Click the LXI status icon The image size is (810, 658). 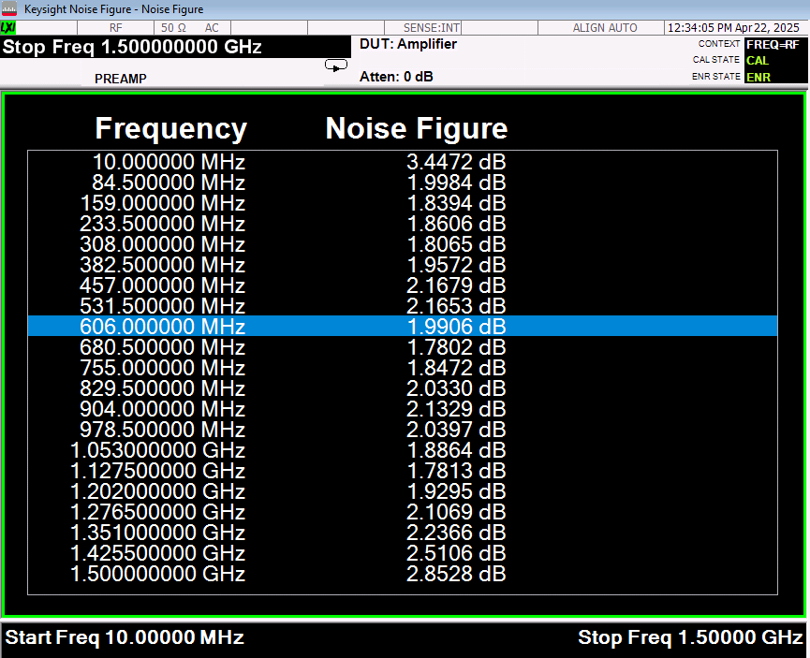9,28
